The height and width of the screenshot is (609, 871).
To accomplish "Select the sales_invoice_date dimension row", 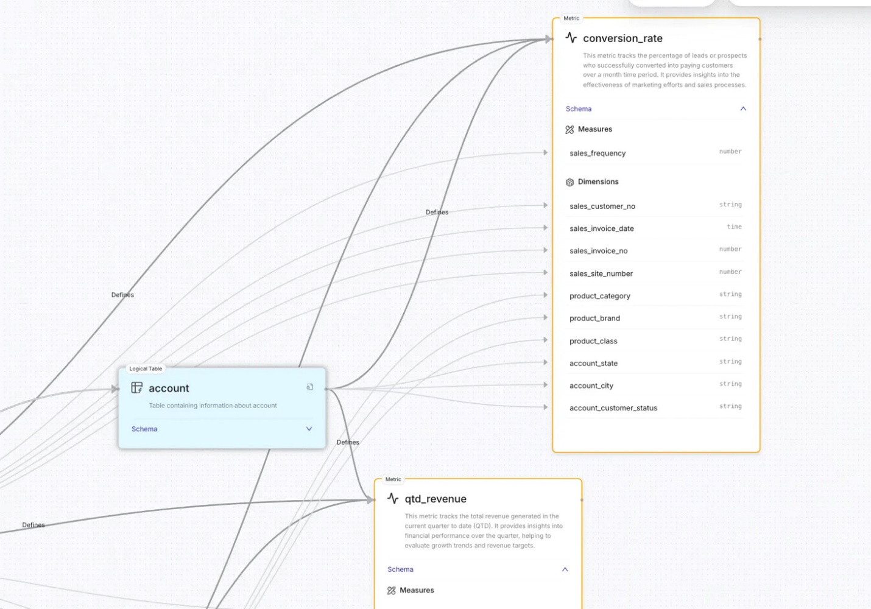I will 656,228.
